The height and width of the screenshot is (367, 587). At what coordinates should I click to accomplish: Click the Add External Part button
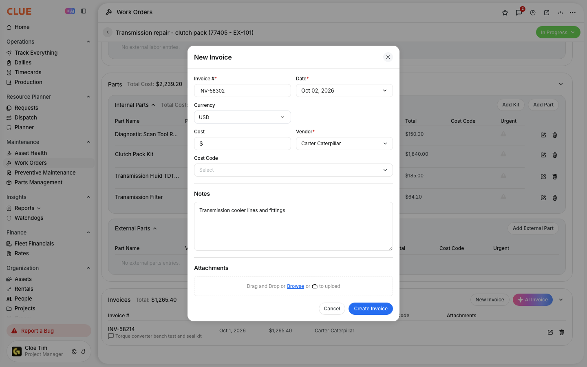[533, 228]
